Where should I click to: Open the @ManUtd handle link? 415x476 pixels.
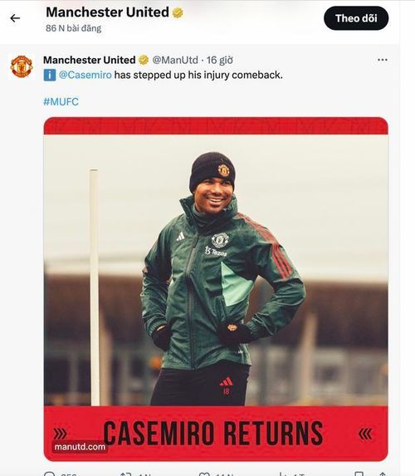tap(175, 60)
